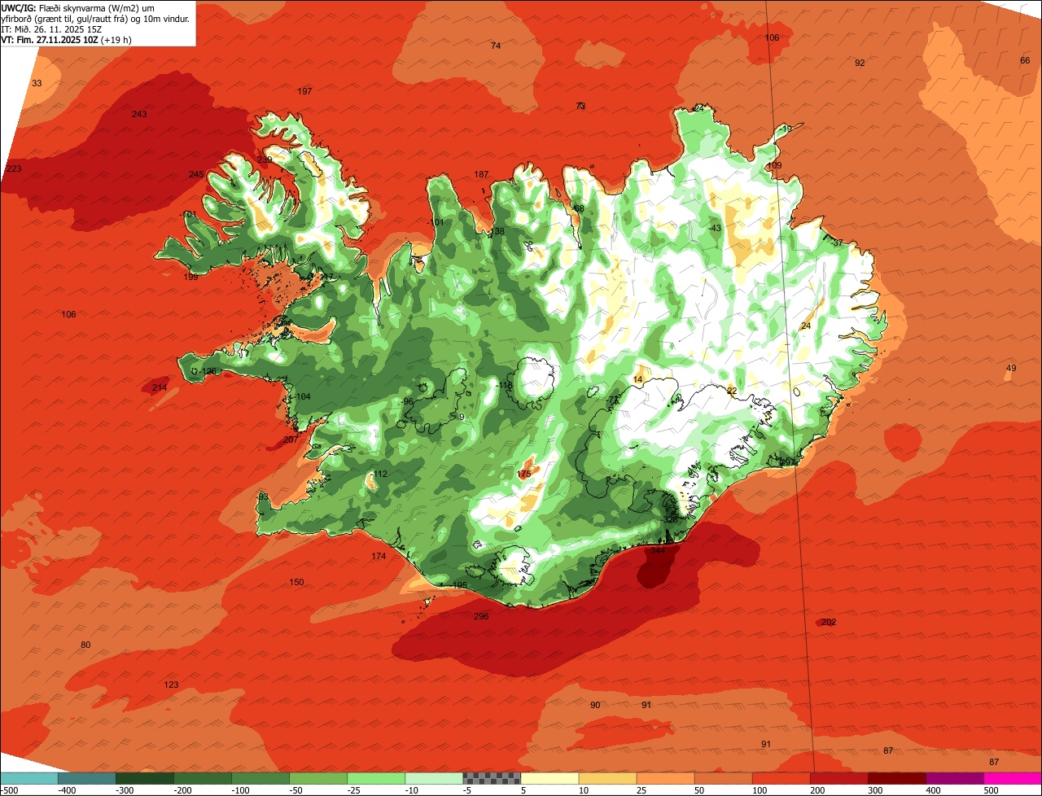Click the map value 243
Screen dimensions: 1042x796
[x=139, y=114]
